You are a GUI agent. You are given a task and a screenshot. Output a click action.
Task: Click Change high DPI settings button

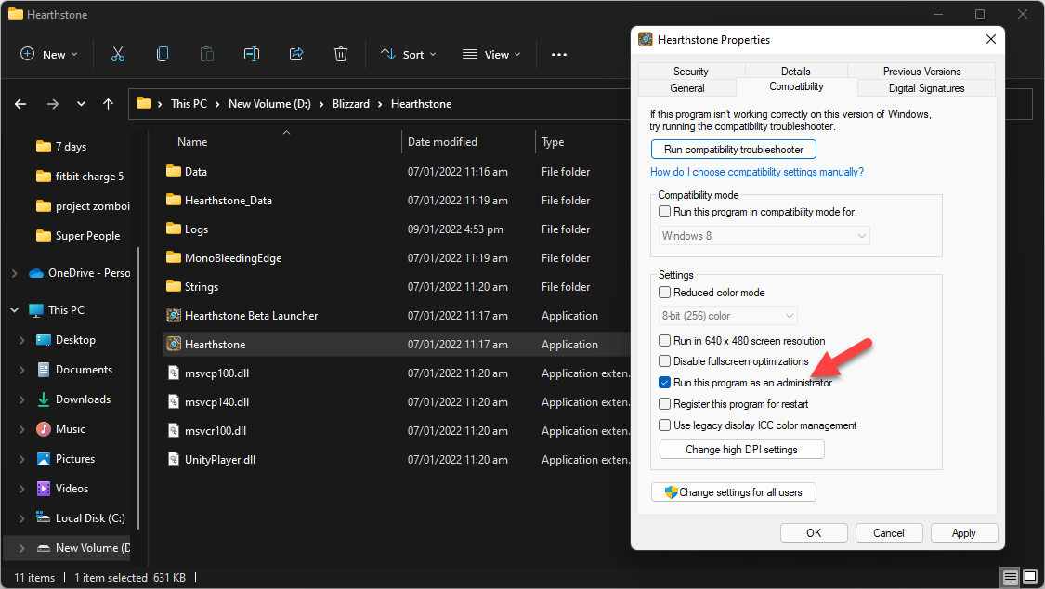(742, 450)
